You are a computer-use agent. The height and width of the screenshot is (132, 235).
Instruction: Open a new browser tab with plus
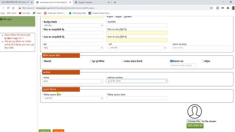click(115, 2)
